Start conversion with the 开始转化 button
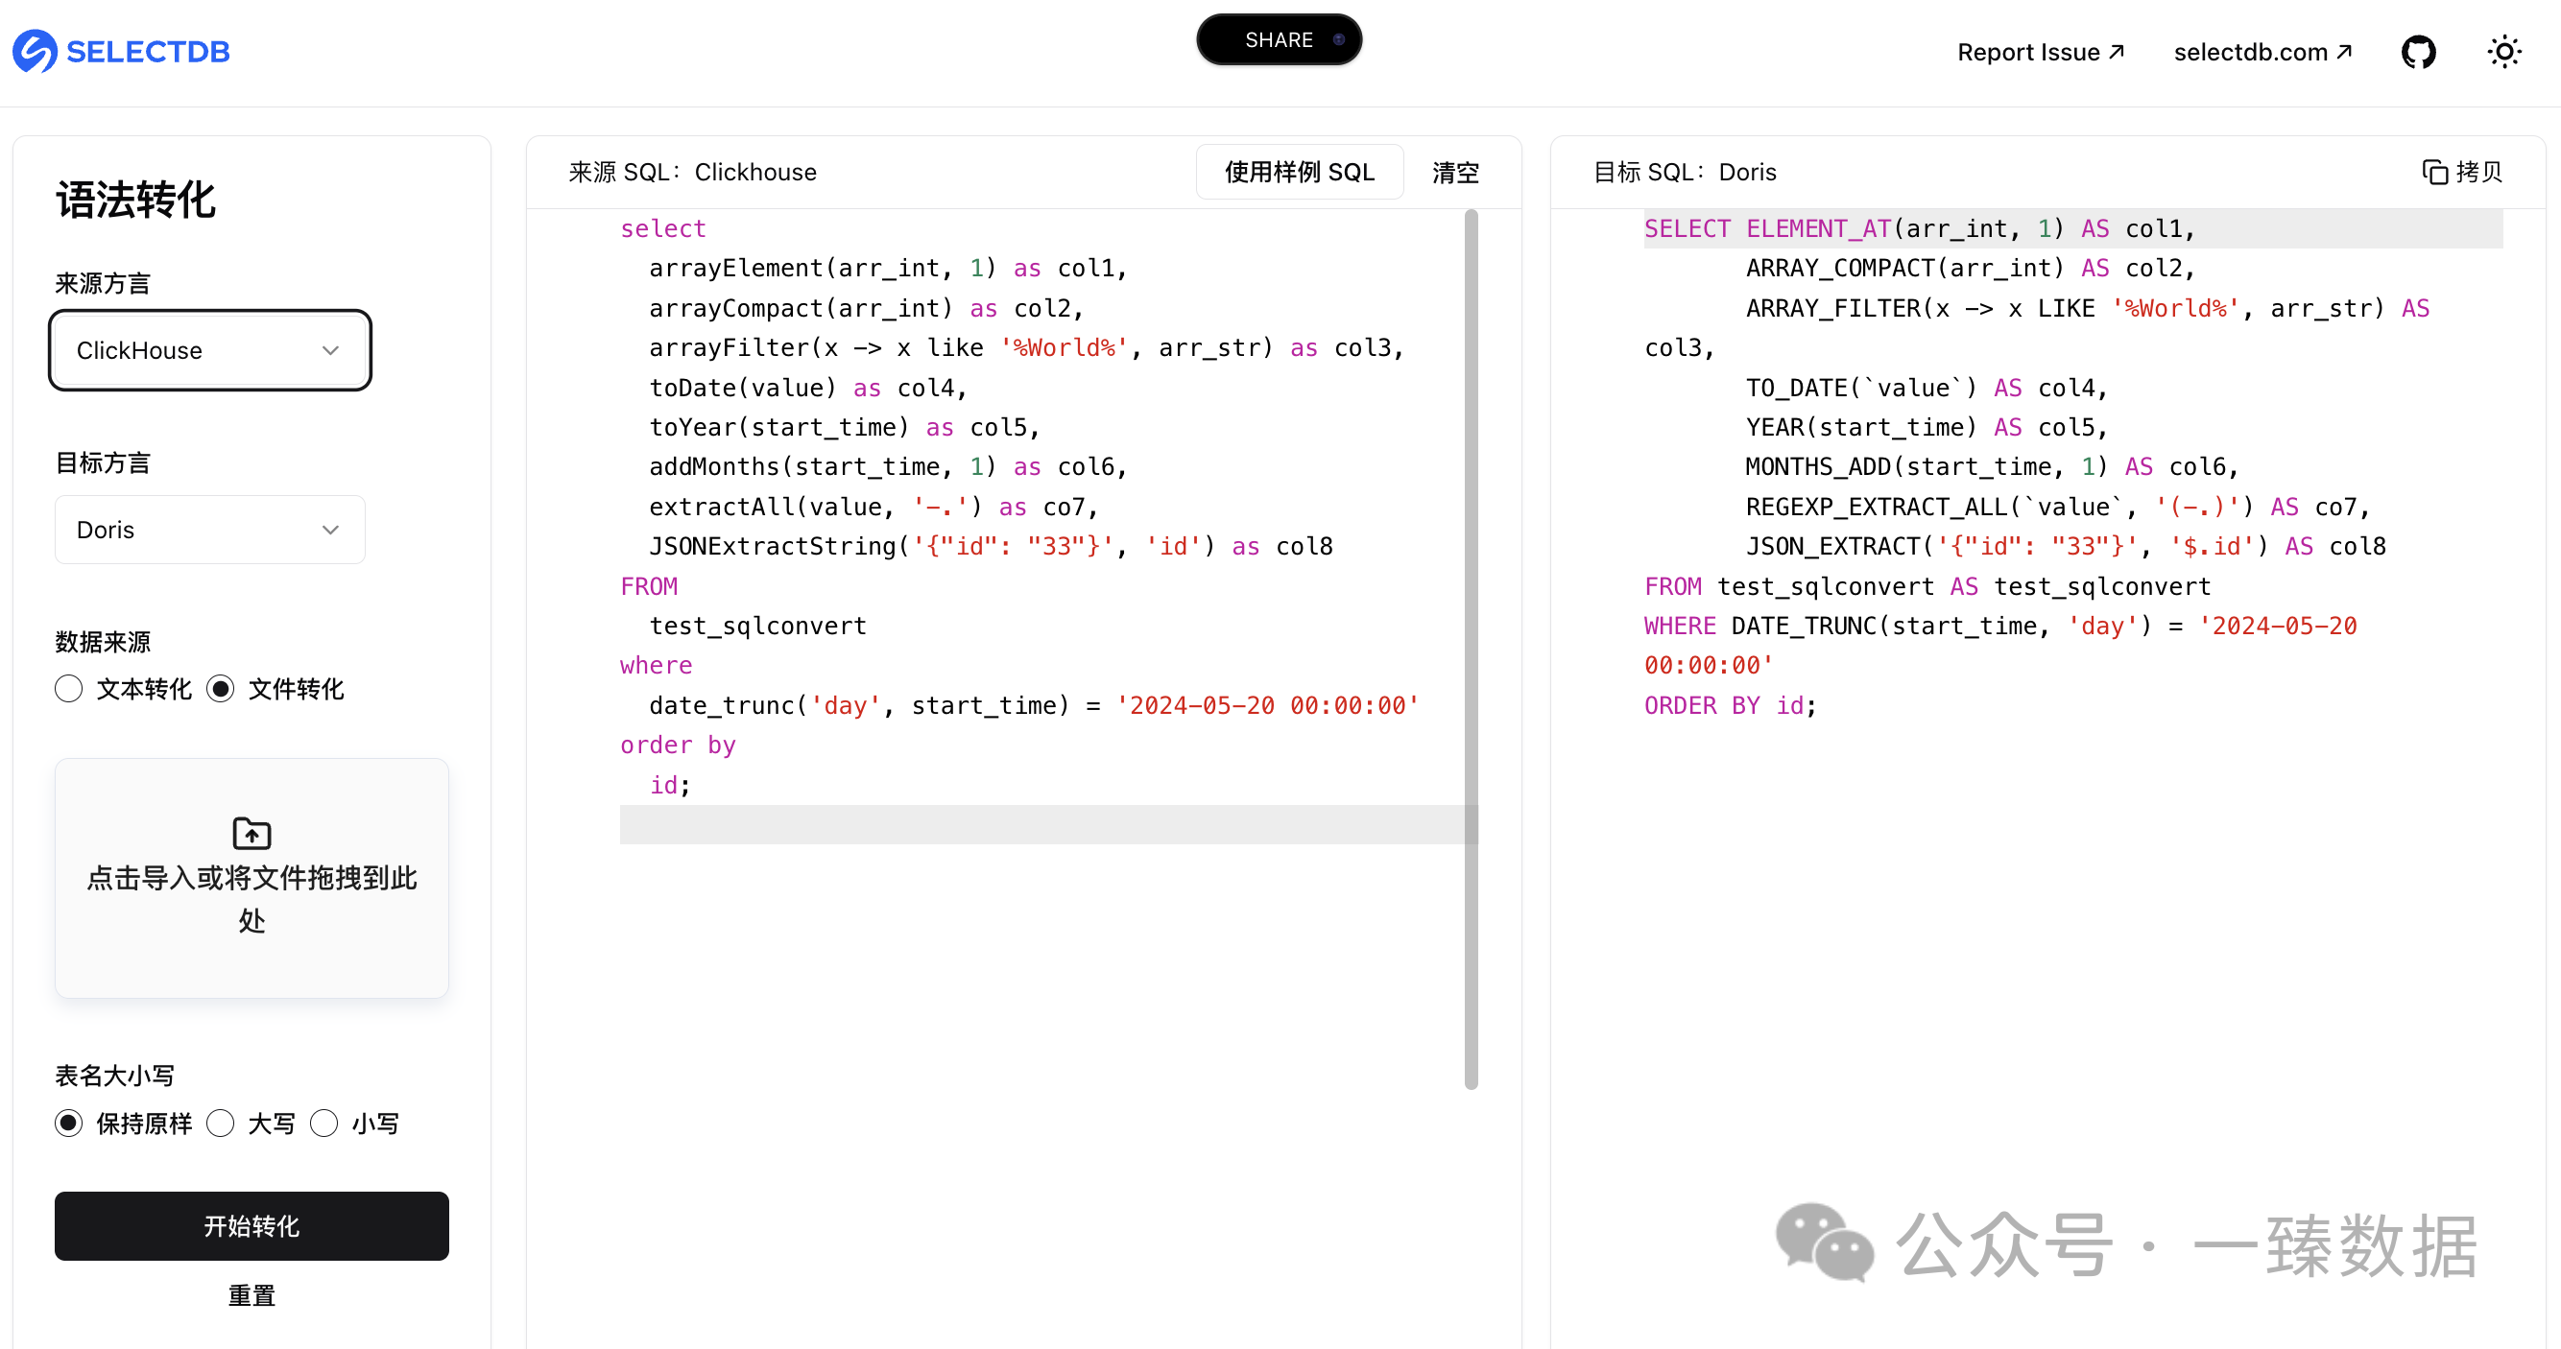 [x=251, y=1226]
